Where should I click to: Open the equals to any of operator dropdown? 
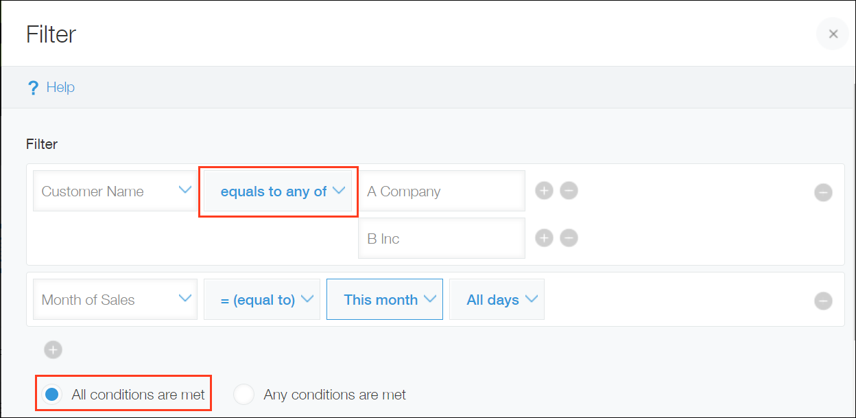pos(278,191)
